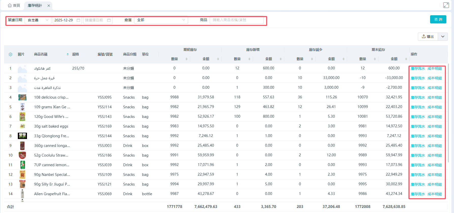Sort by 期末結存 金額 column
The height and width of the screenshot is (213, 454).
point(406,59)
